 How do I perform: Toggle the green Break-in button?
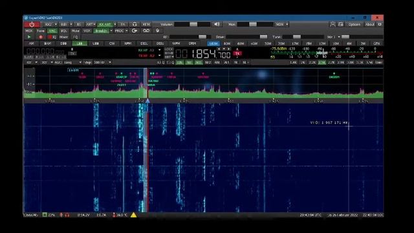pos(101,31)
